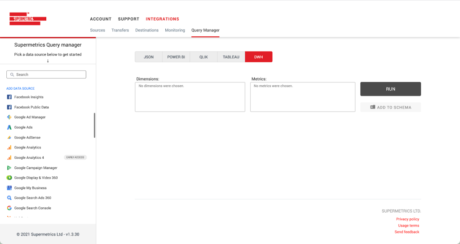Viewport: 460px width, 244px height.
Task: Open the Integrations menu
Action: [x=162, y=19]
